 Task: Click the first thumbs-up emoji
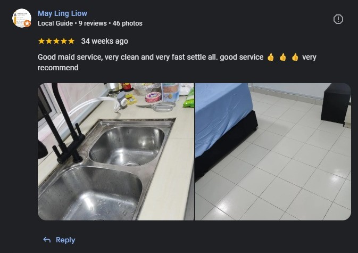(x=271, y=57)
